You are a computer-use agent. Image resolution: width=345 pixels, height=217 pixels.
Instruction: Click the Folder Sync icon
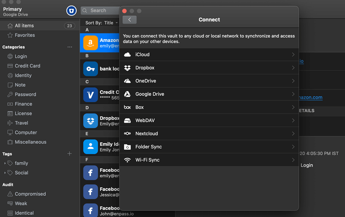[127, 147]
